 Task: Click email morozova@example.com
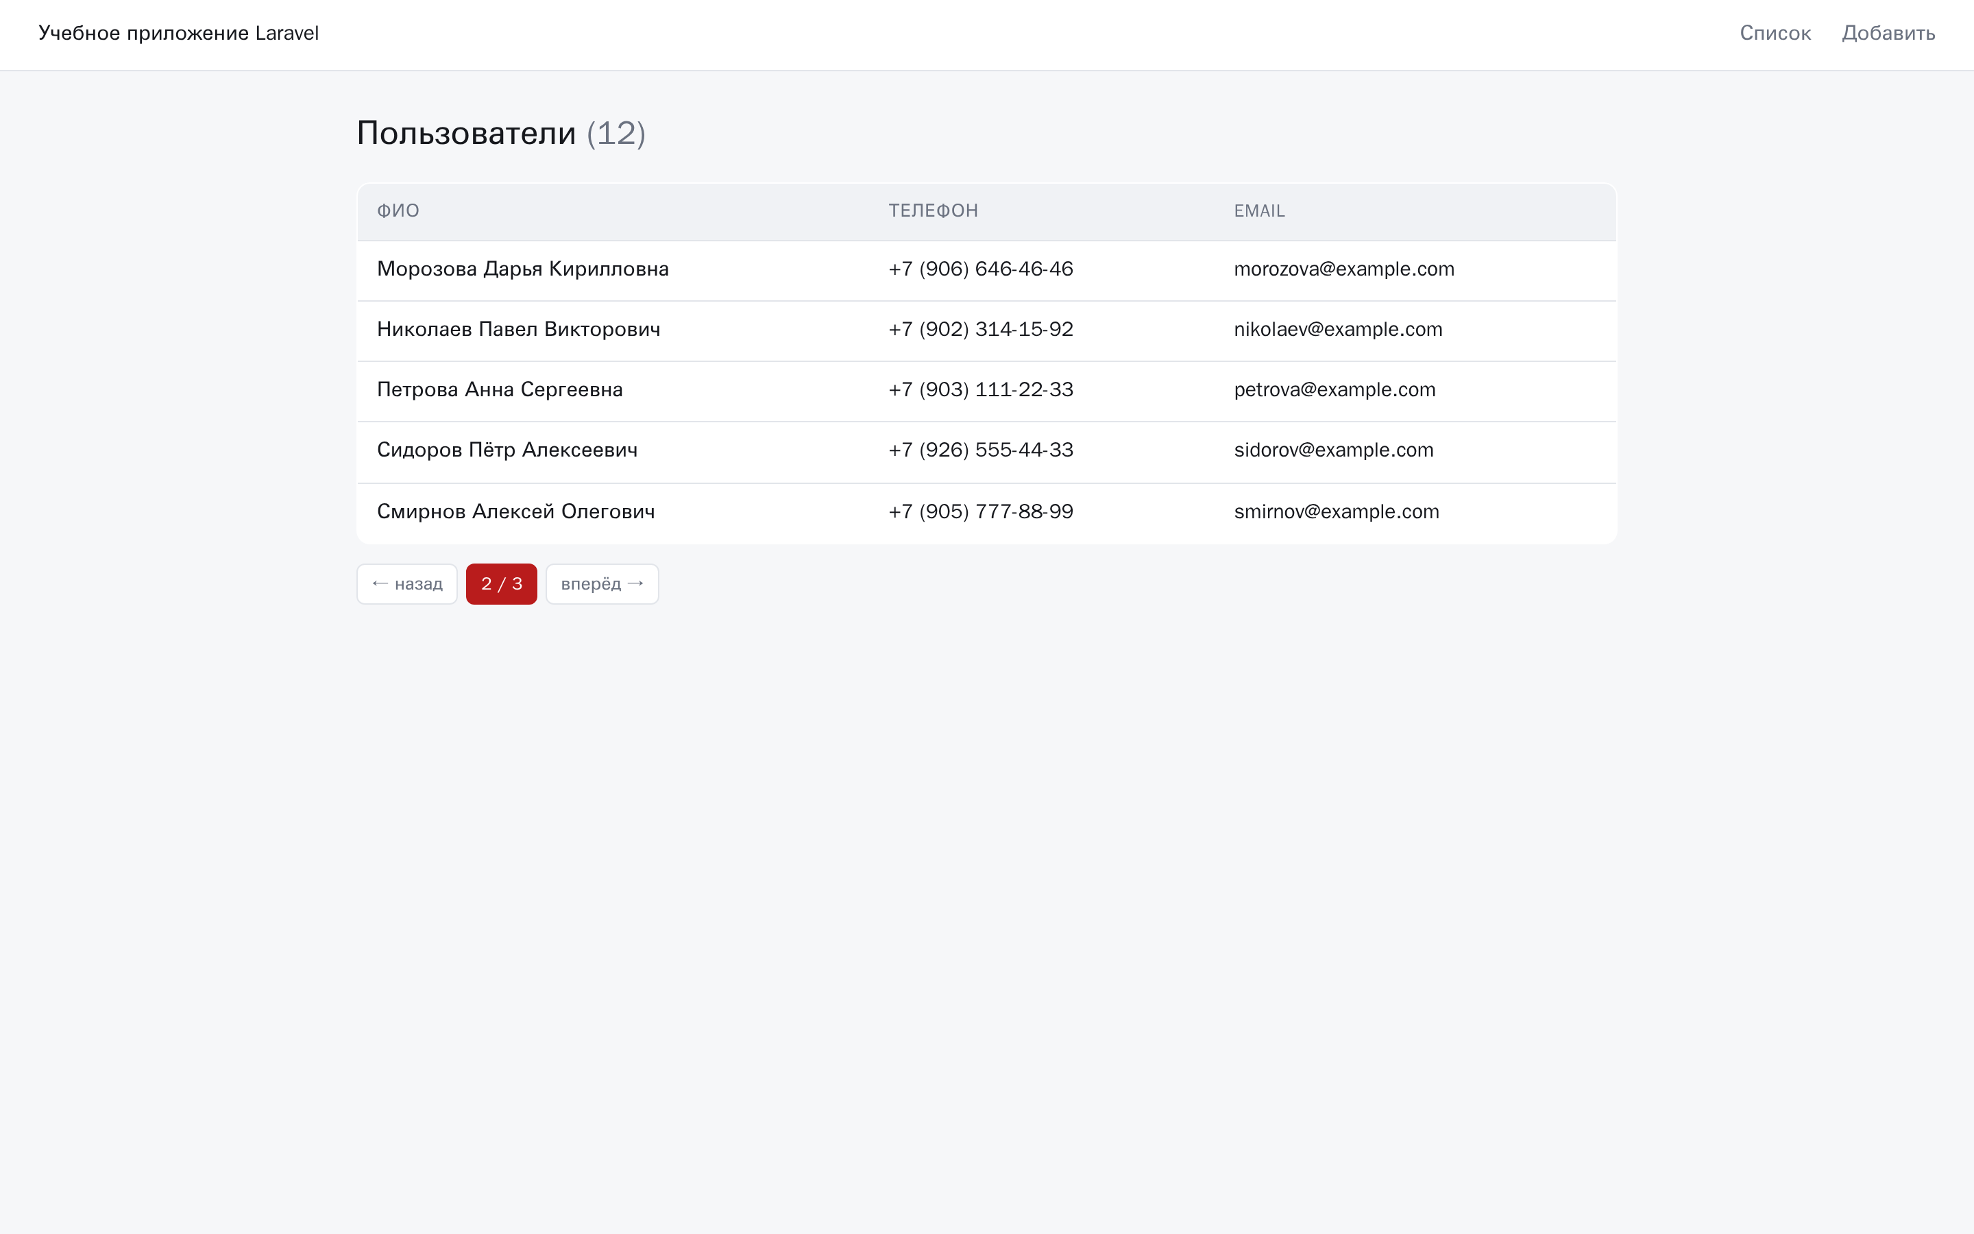pyautogui.click(x=1344, y=269)
